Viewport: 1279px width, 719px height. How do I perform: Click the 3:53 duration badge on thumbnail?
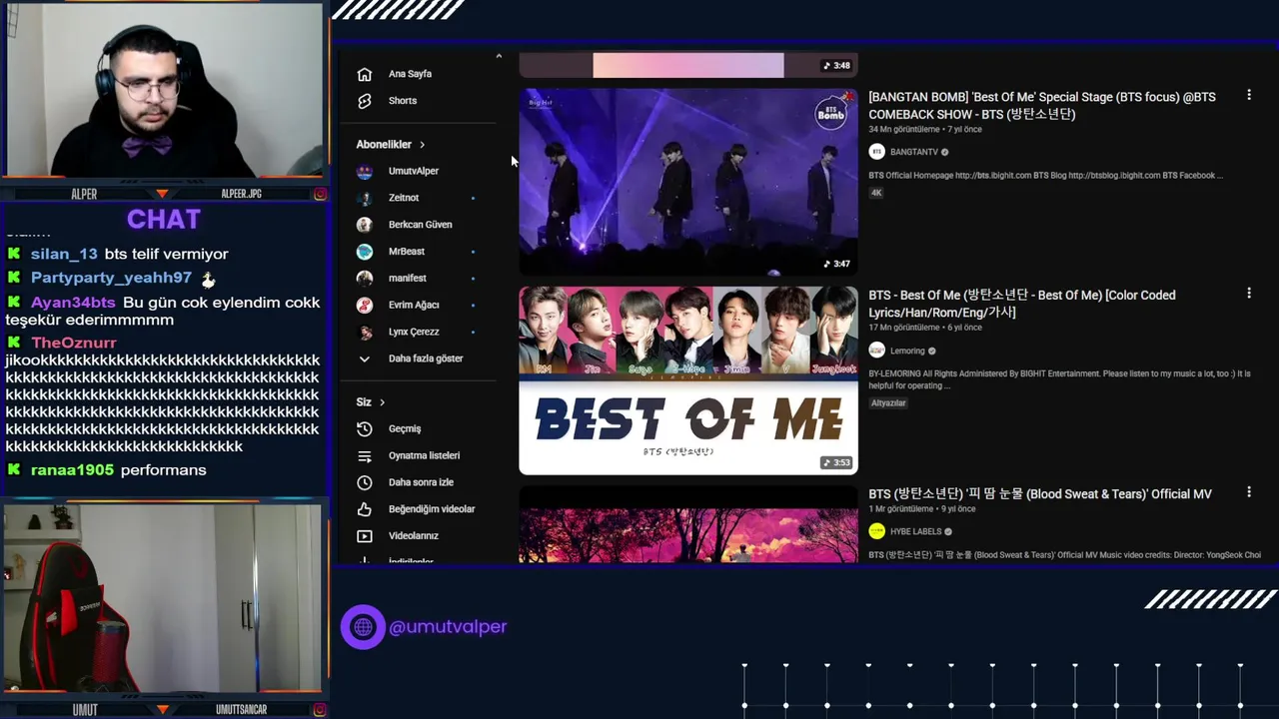[836, 462]
